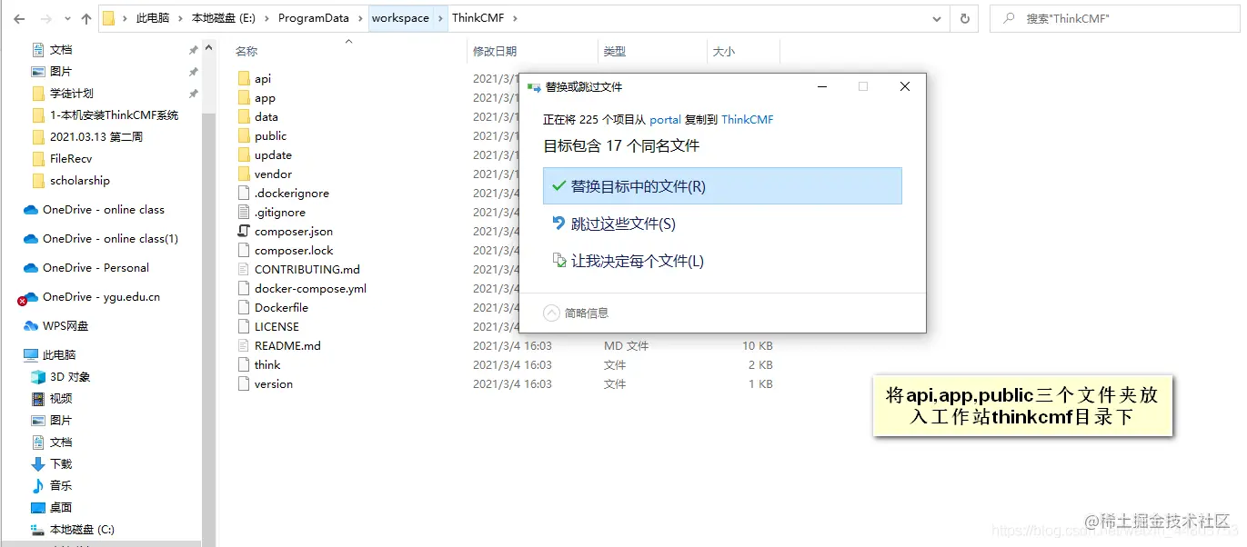The width and height of the screenshot is (1247, 547).
Task: Open FileRecv folder in sidebar
Action: click(x=71, y=159)
